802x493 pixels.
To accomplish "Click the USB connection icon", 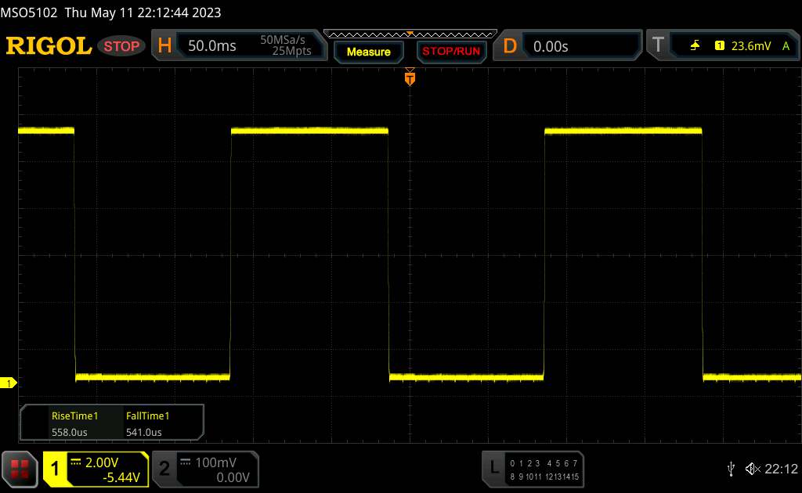I will (x=731, y=469).
